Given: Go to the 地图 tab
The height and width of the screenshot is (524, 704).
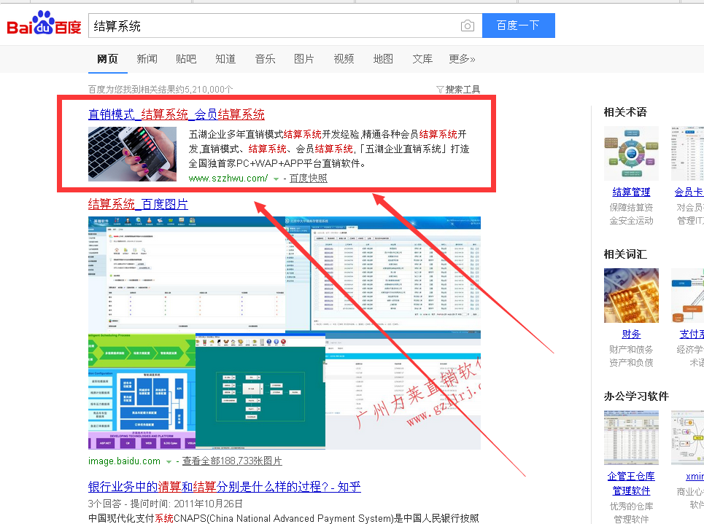Looking at the screenshot, I should (383, 59).
